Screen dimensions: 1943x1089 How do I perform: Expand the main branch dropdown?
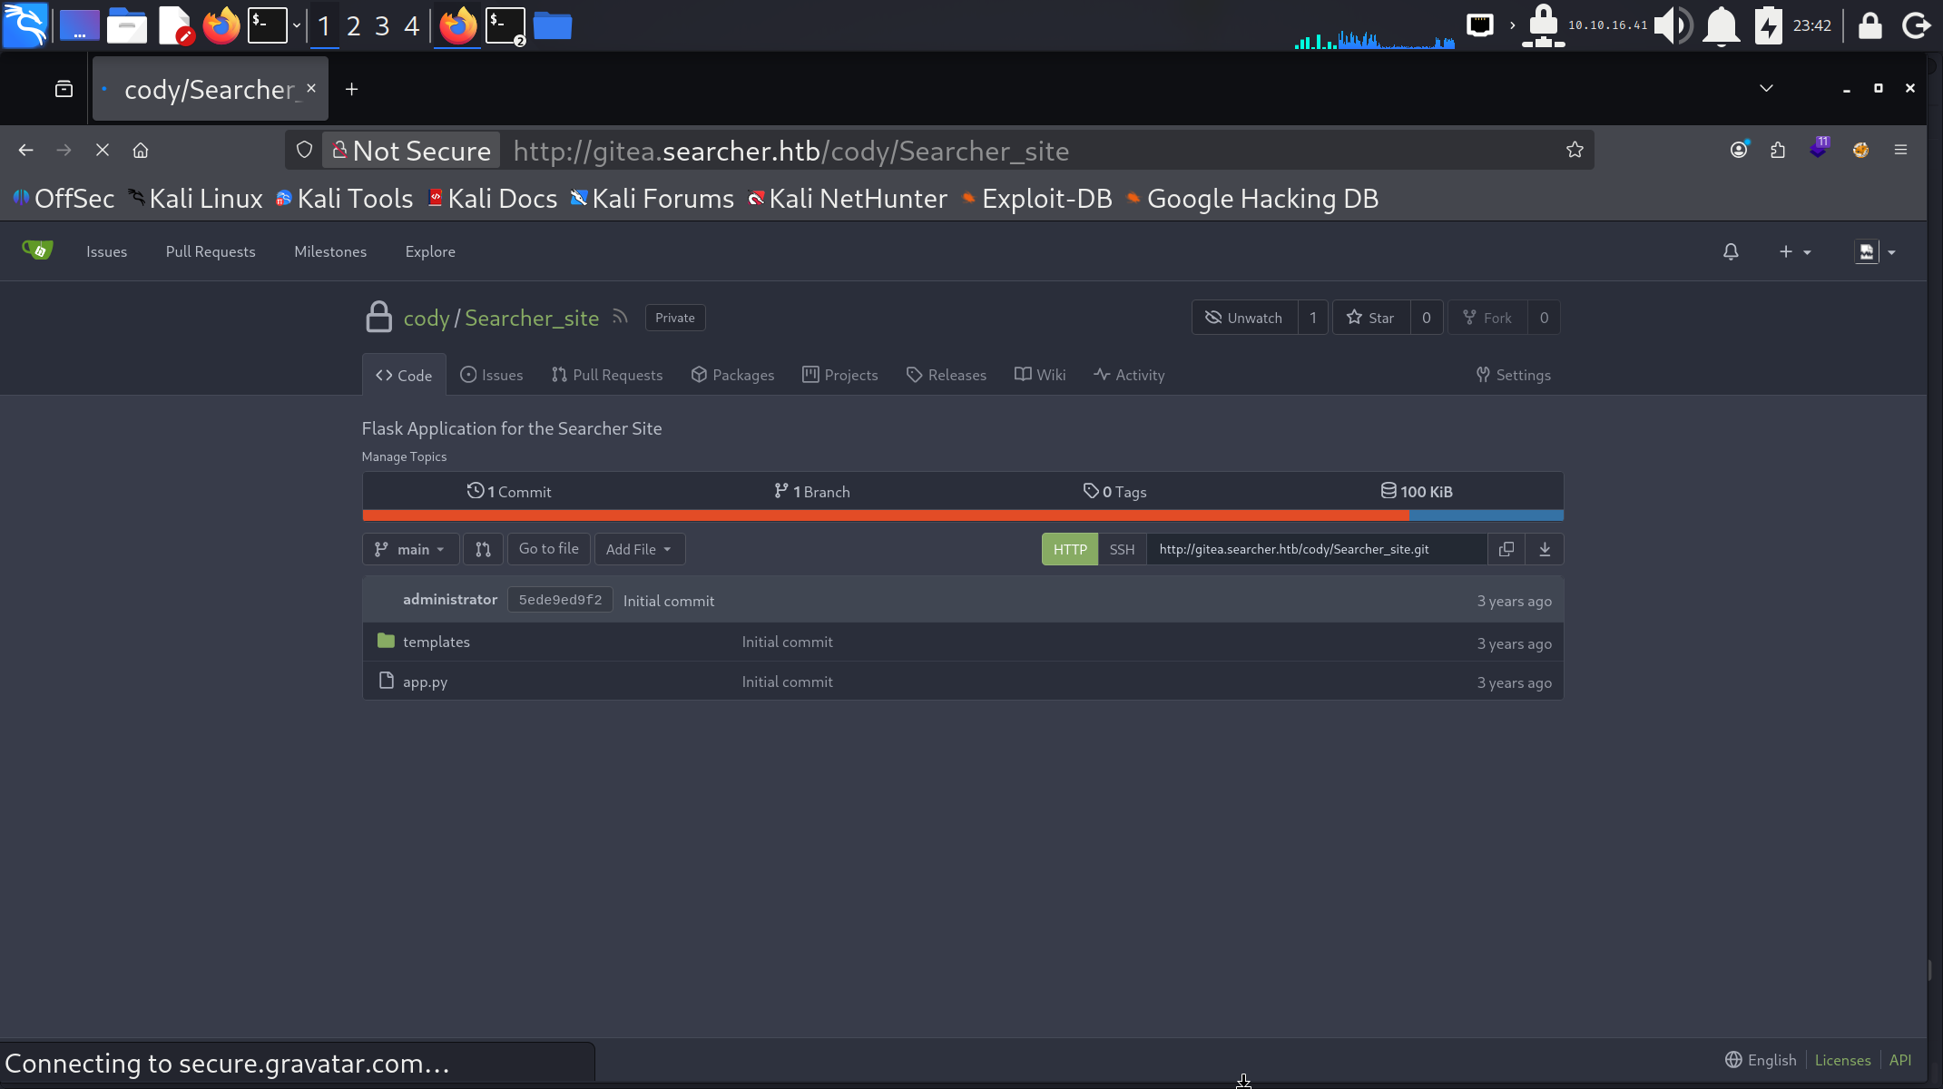(410, 549)
